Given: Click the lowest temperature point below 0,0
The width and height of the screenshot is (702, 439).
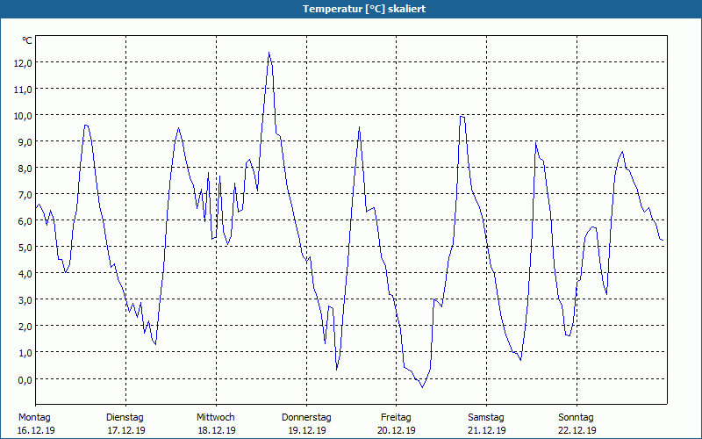Looking at the screenshot, I should coord(422,387).
